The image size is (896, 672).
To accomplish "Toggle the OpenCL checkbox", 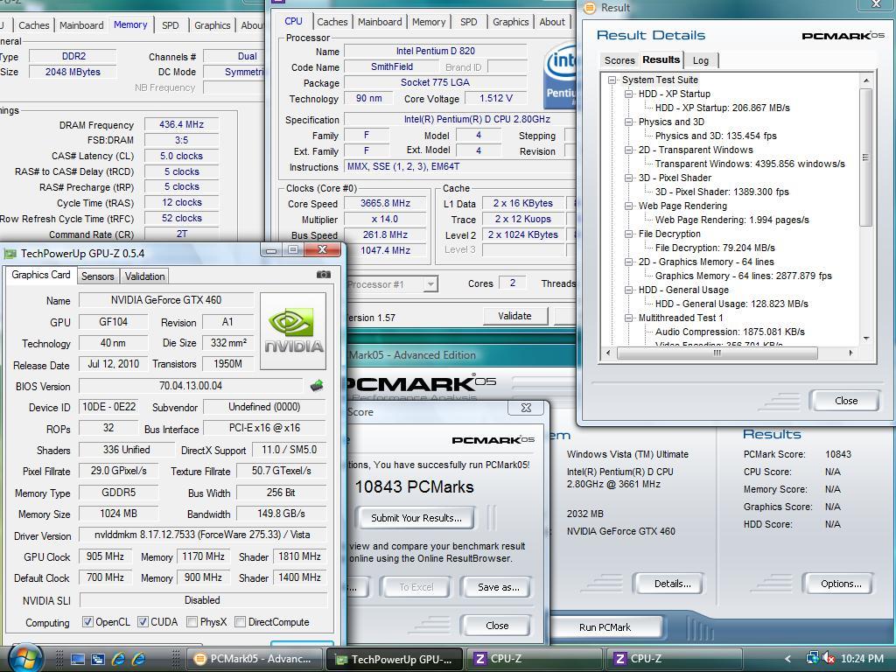I will tap(87, 622).
